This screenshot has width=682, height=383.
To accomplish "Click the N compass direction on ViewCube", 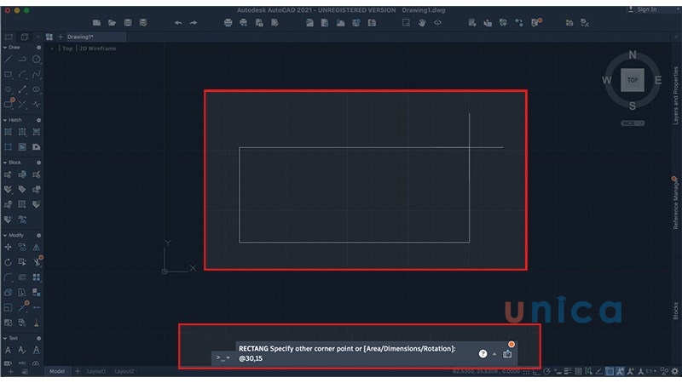I will 633,54.
